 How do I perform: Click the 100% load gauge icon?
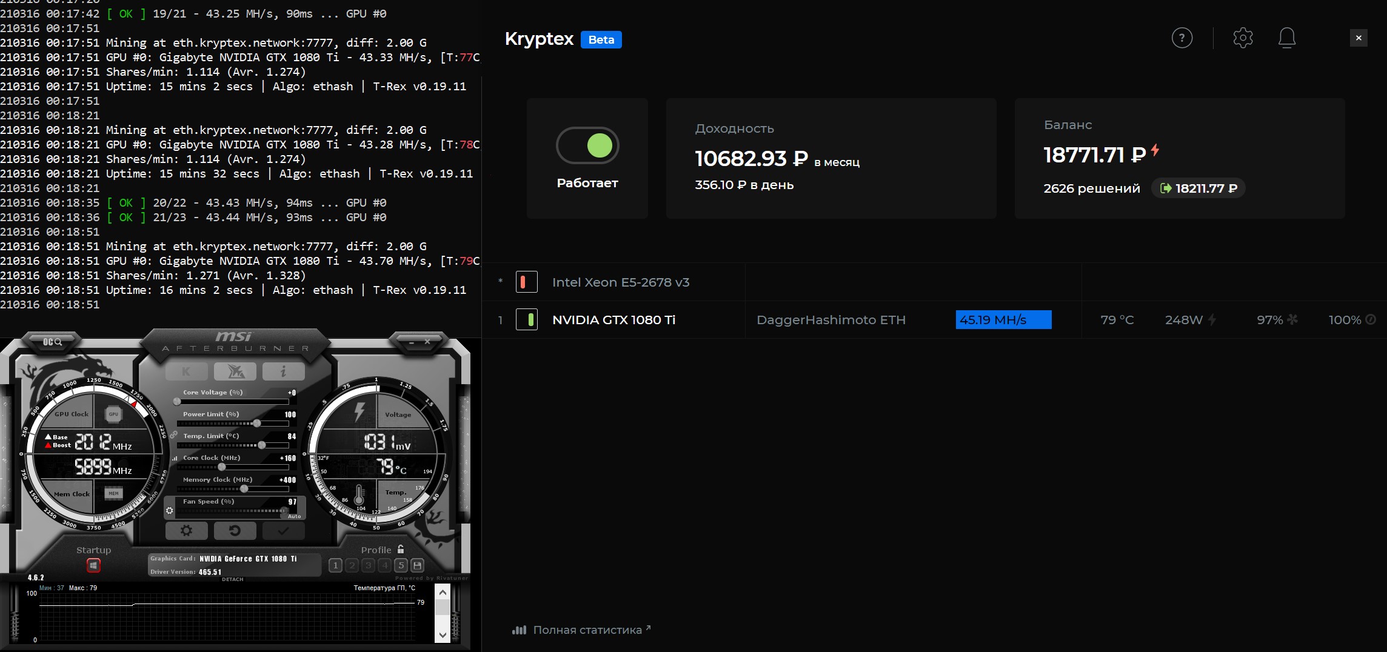(1371, 319)
